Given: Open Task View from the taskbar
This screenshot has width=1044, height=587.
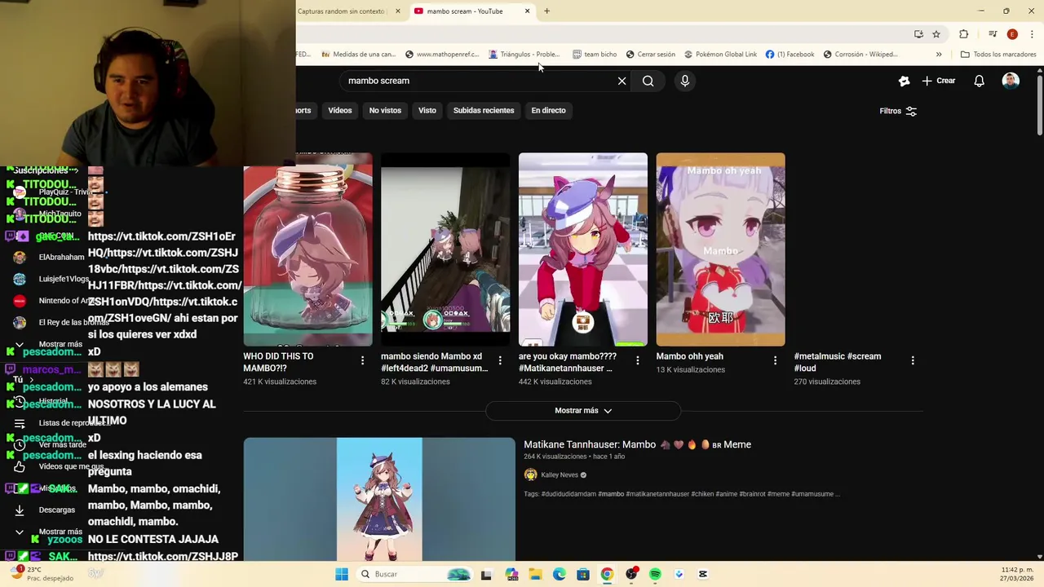Looking at the screenshot, I should tap(486, 574).
